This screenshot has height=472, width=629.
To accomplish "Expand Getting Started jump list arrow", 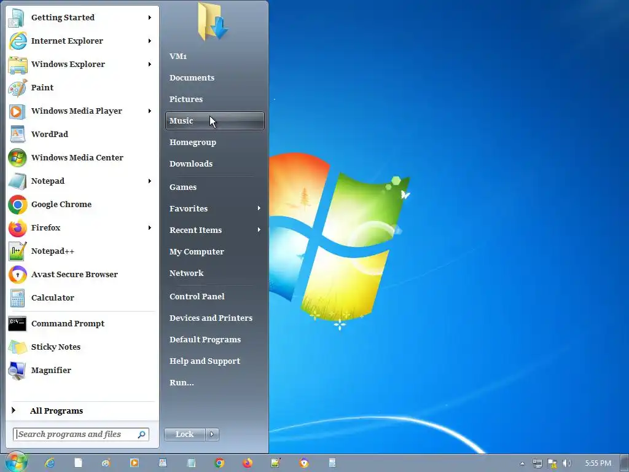I will 150,17.
